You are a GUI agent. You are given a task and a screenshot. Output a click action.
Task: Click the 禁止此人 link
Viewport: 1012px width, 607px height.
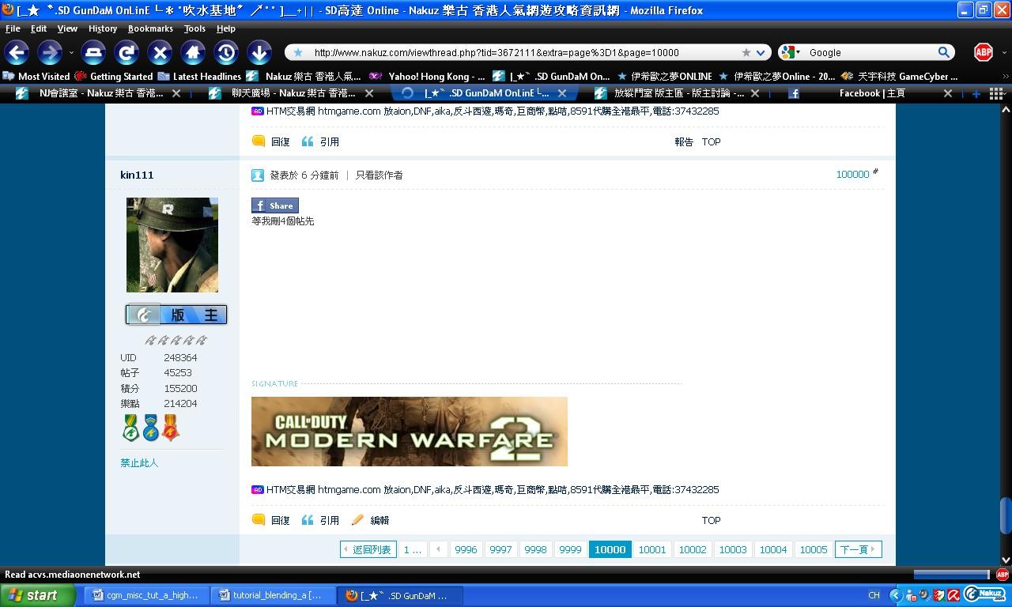(139, 463)
